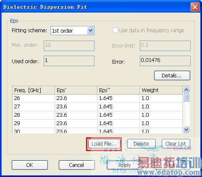The height and width of the screenshot is (177, 202).
Task: Click the Weight column header
Action: click(x=161, y=90)
